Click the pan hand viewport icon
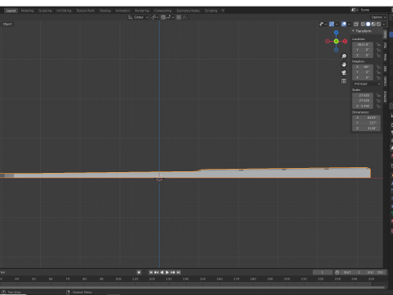The width and height of the screenshot is (393, 295). click(344, 65)
